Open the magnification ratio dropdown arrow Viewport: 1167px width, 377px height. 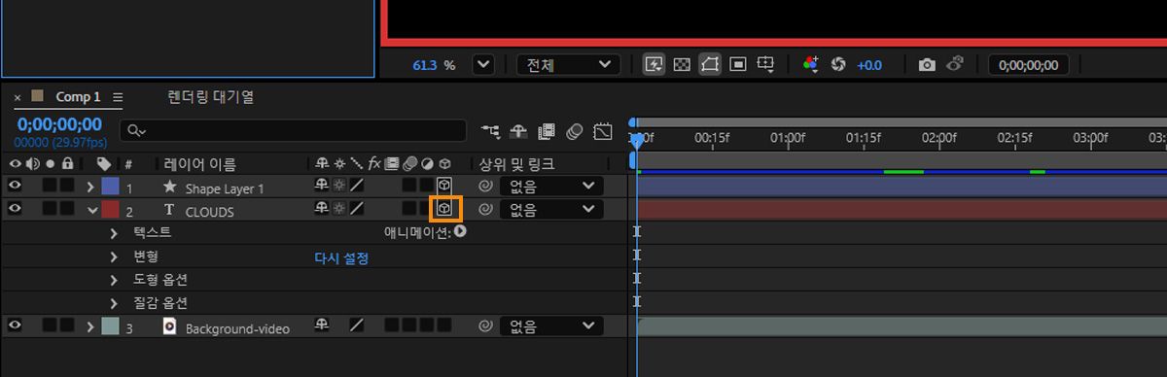point(483,65)
